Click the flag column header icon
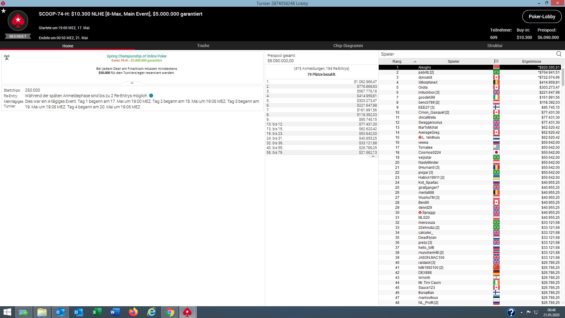This screenshot has height=318, width=565. tap(496, 61)
